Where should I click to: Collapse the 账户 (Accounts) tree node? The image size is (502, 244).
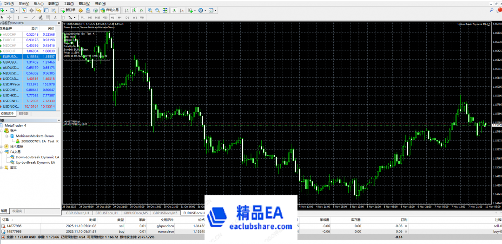click(2, 130)
